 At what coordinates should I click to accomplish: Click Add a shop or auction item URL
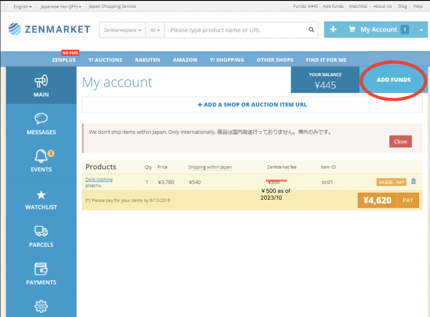click(252, 105)
